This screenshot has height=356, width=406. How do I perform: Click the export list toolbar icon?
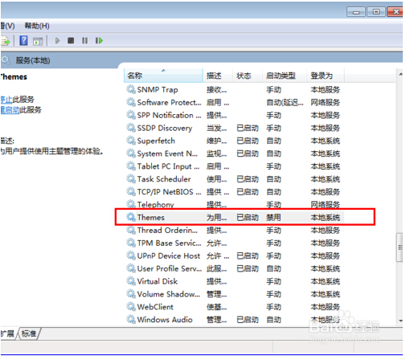coord(5,41)
